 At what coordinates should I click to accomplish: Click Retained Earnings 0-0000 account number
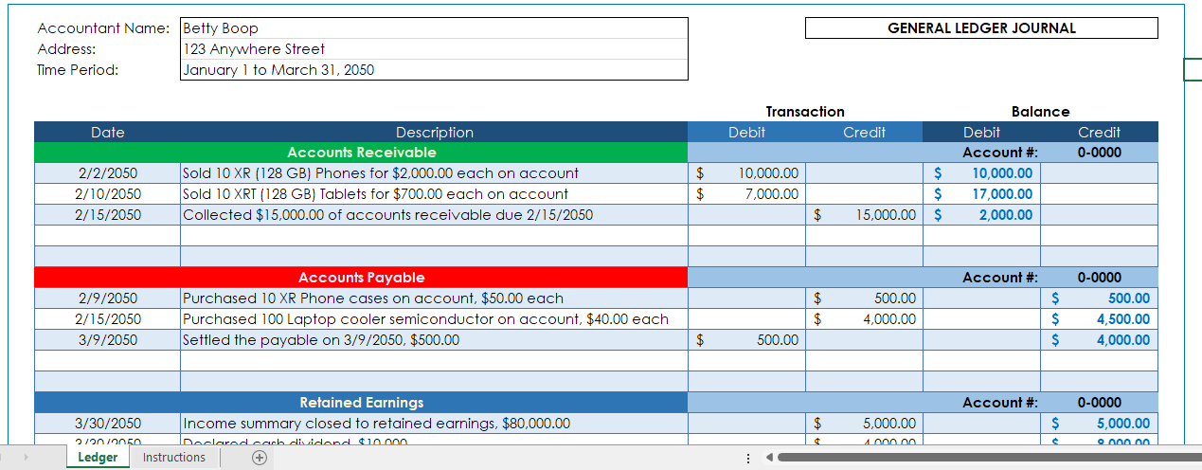1099,403
